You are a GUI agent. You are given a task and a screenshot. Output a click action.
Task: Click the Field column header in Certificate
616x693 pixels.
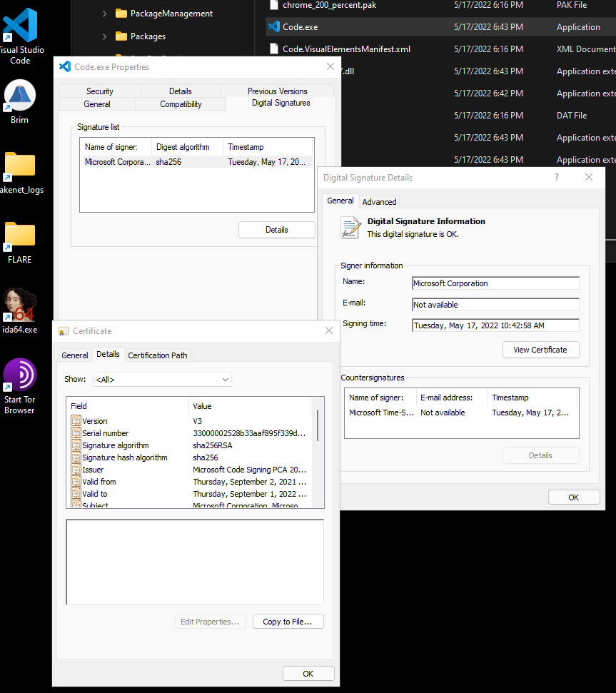[x=128, y=405]
